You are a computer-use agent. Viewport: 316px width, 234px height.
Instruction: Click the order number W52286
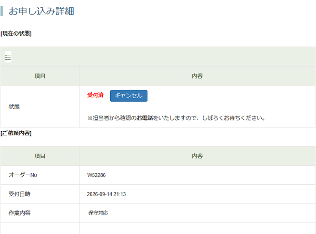[96, 175]
